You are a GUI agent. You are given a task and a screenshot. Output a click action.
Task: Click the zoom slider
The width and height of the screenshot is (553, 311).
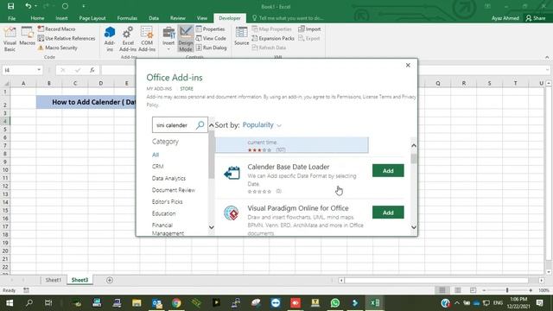coord(507,290)
